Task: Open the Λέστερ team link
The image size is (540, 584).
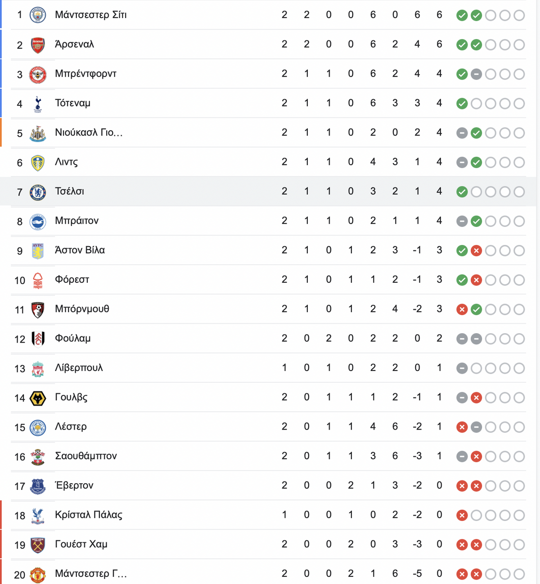Action: click(71, 427)
